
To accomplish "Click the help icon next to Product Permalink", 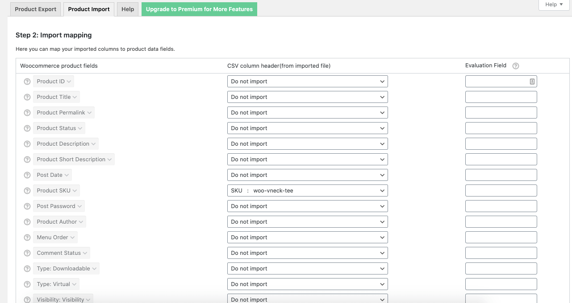I will click(x=27, y=112).
